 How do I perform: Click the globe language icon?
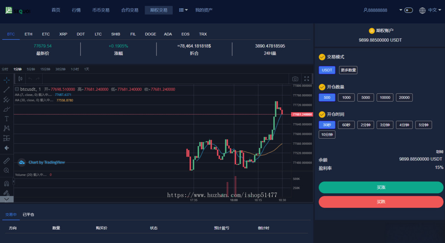click(x=422, y=10)
